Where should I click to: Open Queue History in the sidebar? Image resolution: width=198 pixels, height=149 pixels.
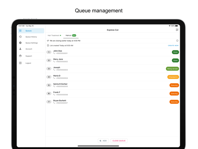coord(31,37)
